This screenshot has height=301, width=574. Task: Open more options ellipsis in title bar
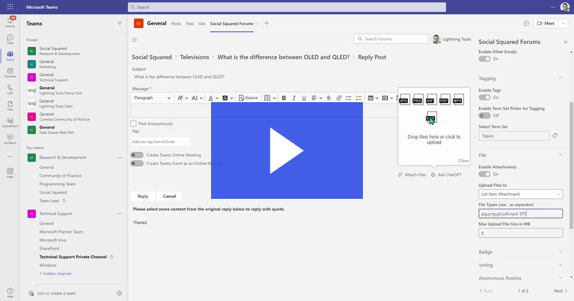pyautogui.click(x=552, y=7)
